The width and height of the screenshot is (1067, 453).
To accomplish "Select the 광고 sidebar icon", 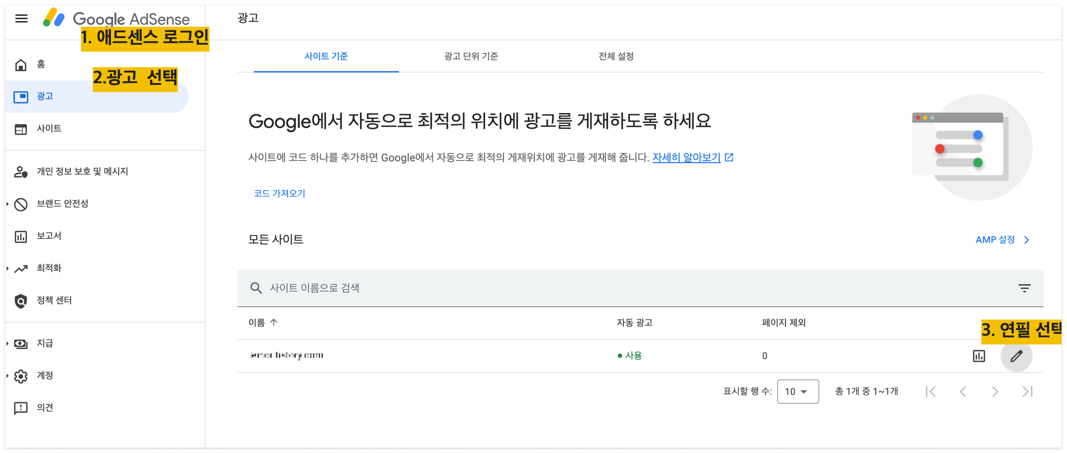I will point(21,97).
